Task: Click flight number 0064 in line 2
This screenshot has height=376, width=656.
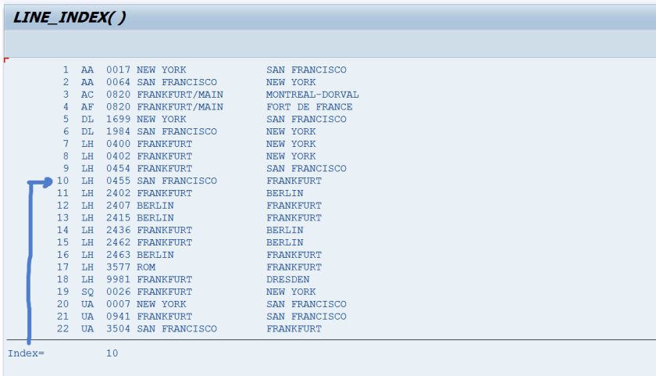Action: click(x=119, y=82)
